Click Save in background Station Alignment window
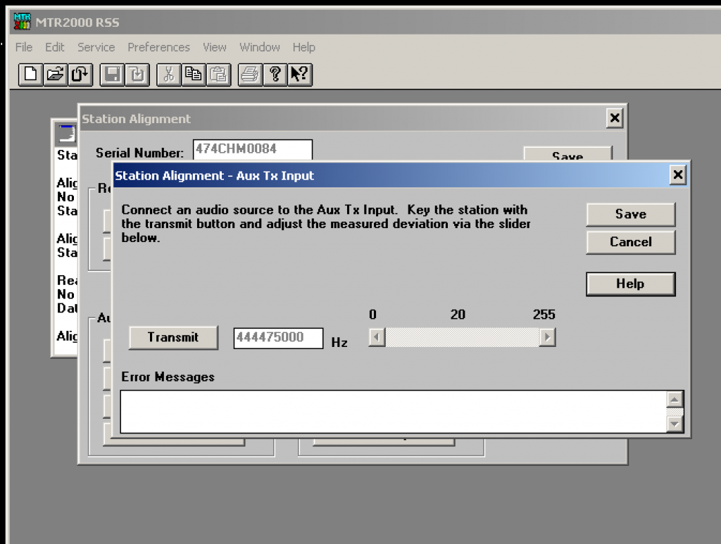 coord(568,154)
